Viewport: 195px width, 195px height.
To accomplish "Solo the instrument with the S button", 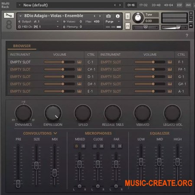I will 127,16.
